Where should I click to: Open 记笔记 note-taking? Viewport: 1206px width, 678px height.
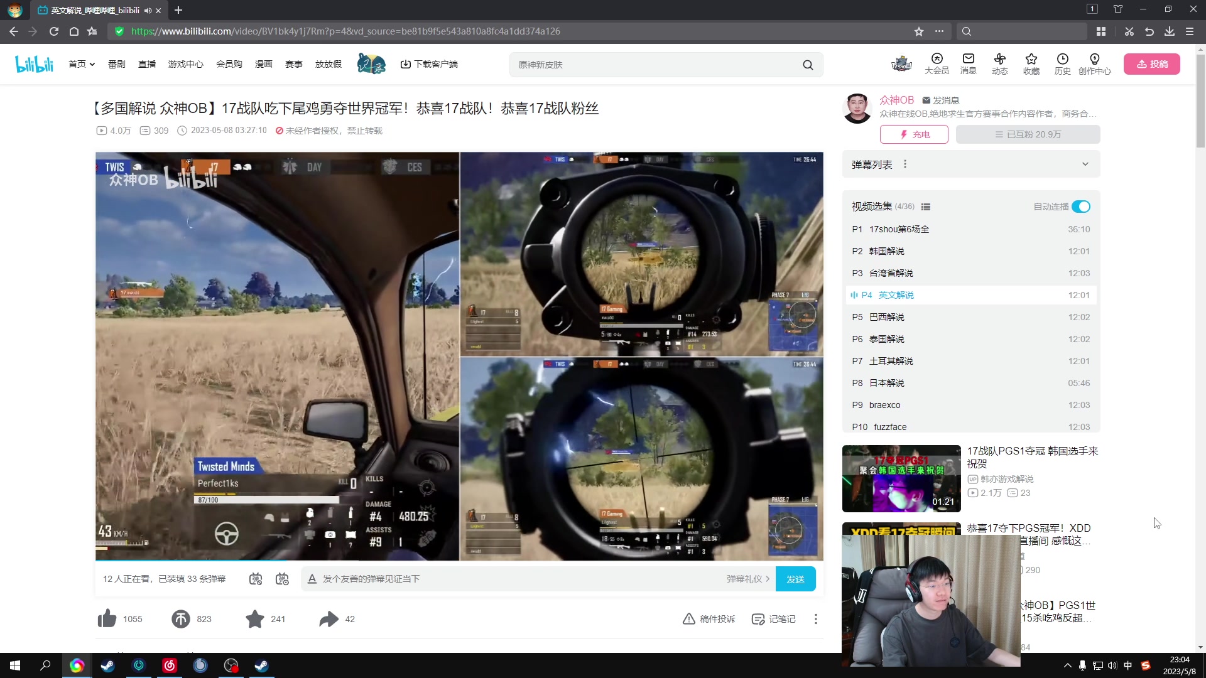pos(774,619)
